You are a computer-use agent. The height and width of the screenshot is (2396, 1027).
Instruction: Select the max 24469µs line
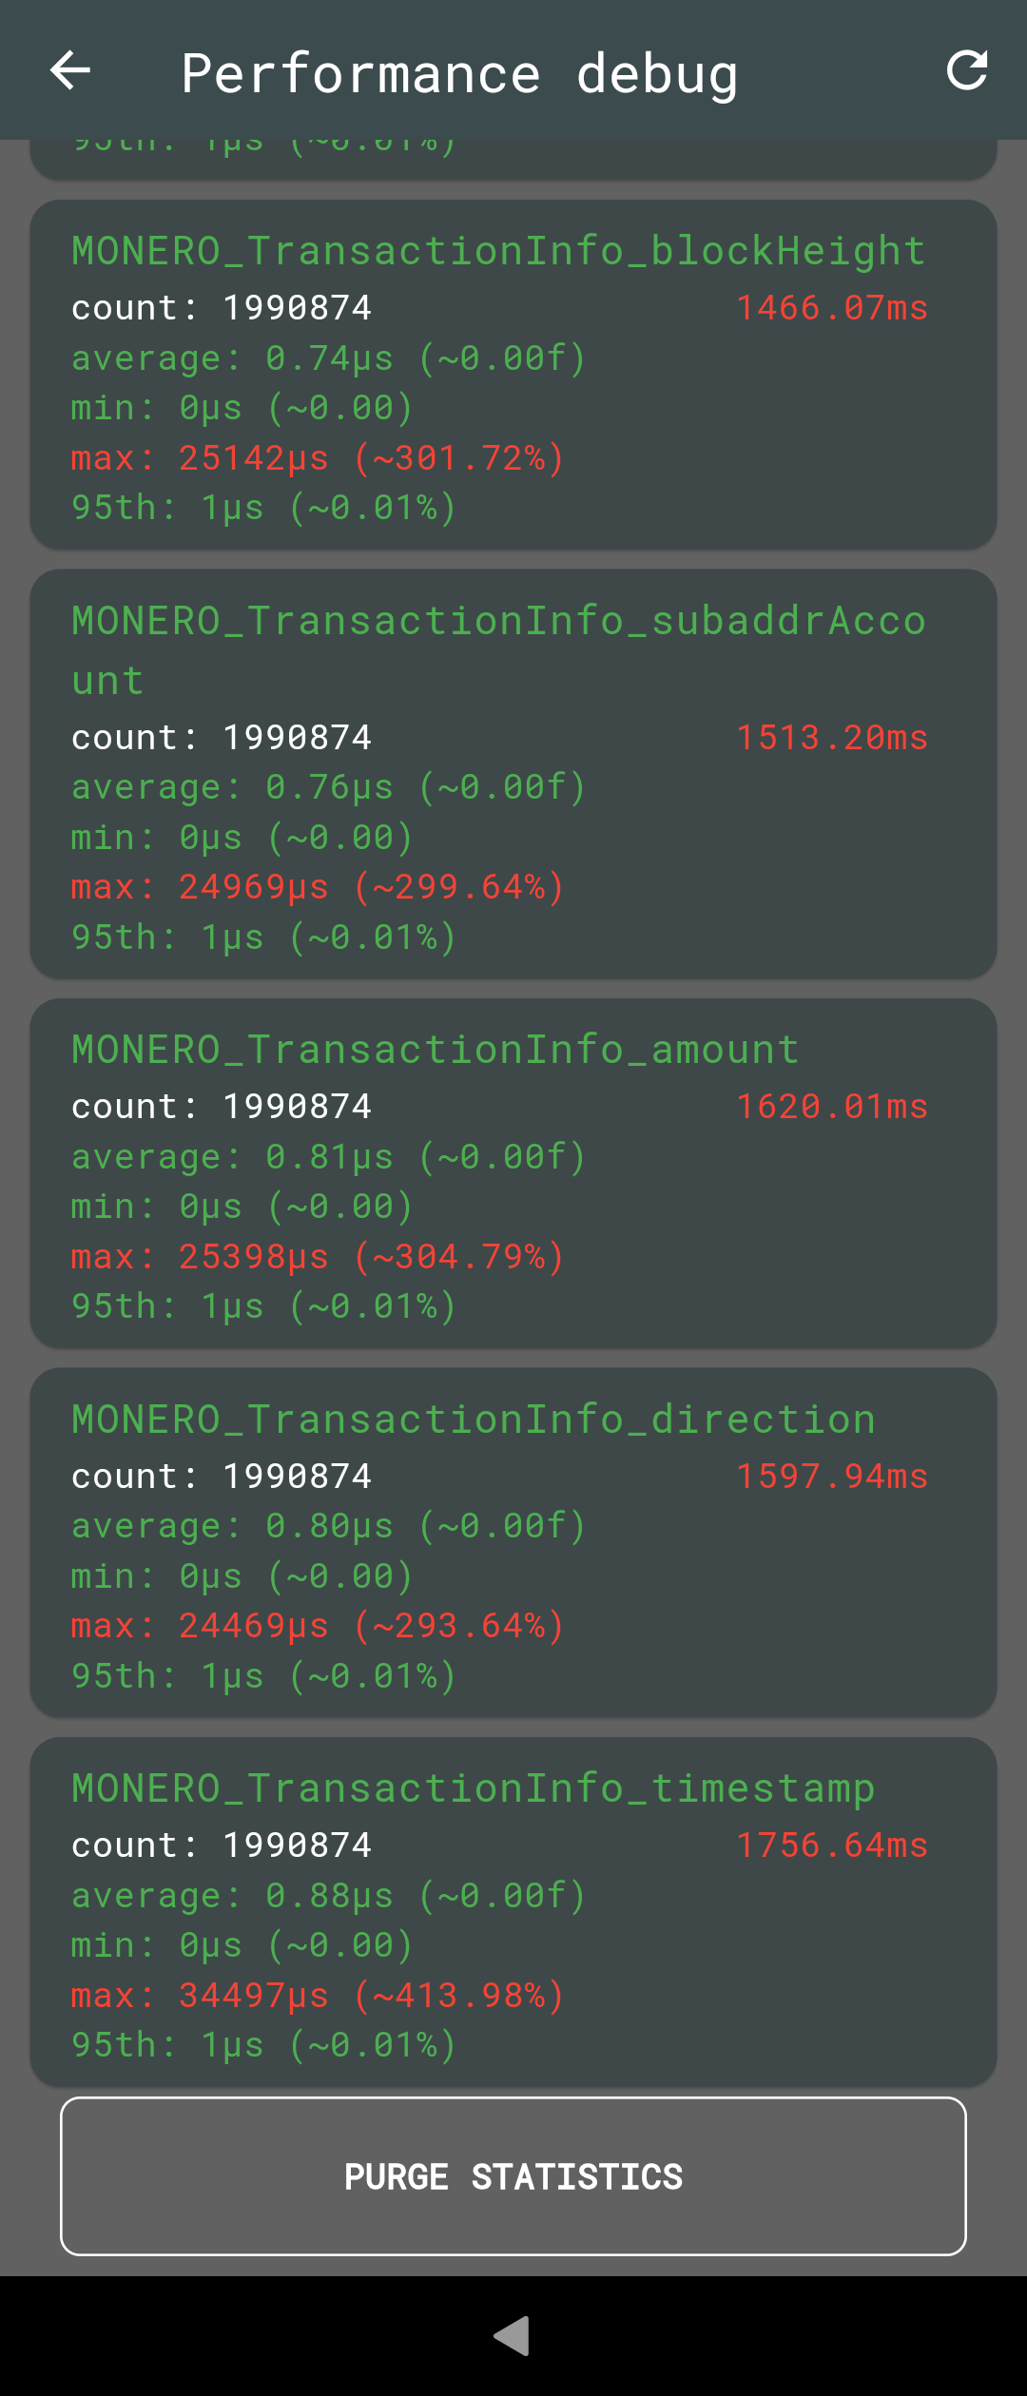tap(319, 1626)
